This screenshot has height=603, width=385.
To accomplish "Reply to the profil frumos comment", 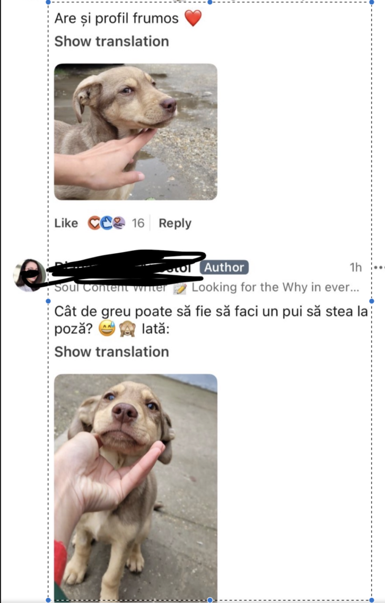I will [175, 223].
